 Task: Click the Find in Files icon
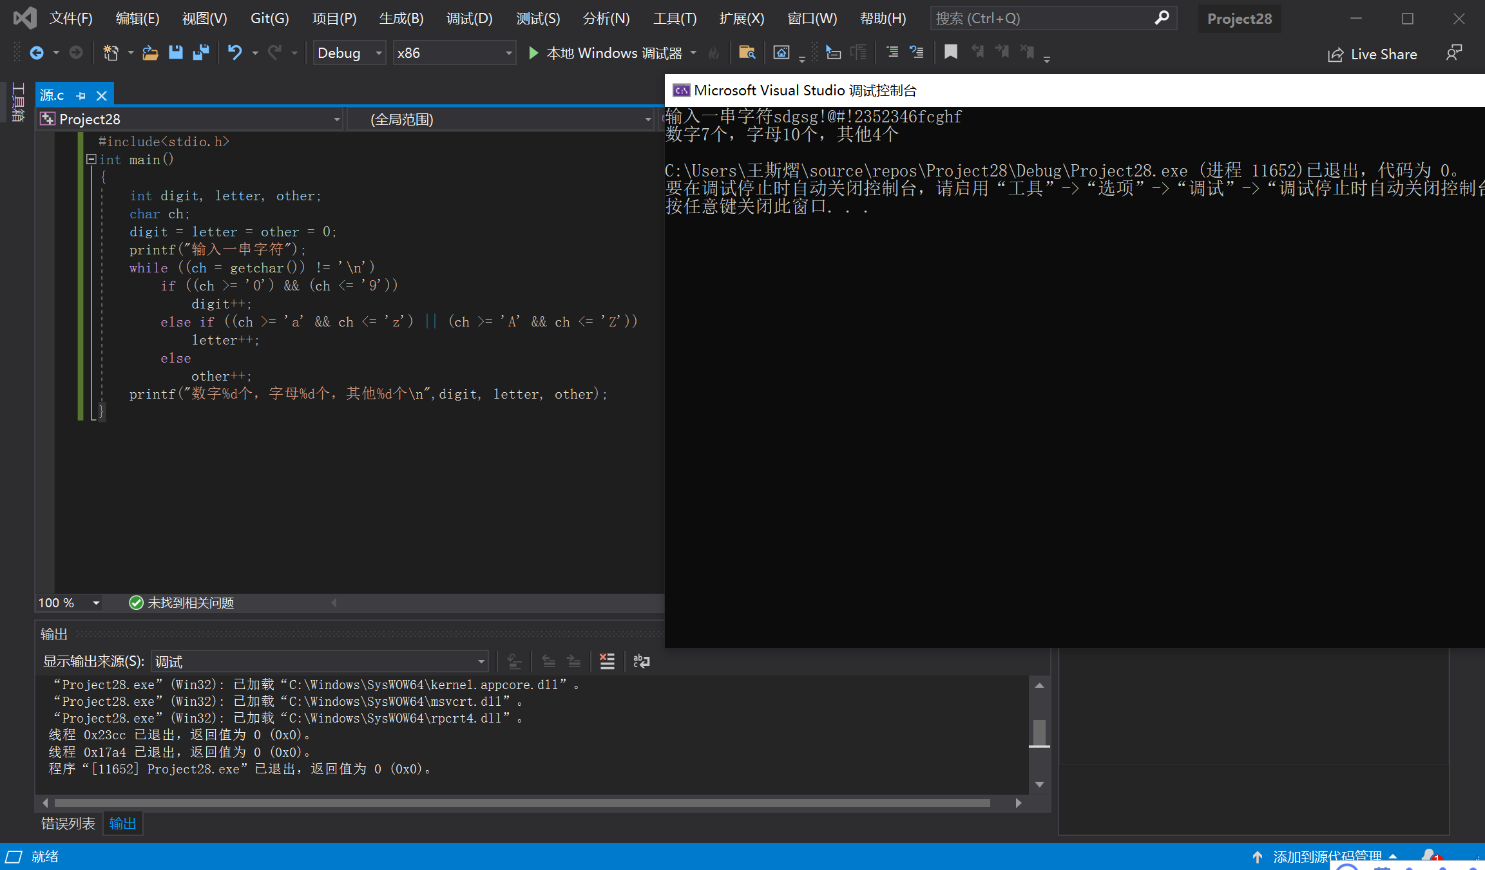(x=747, y=53)
